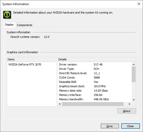Close the System Information dialog via X
143x132 pixels.
139,4
